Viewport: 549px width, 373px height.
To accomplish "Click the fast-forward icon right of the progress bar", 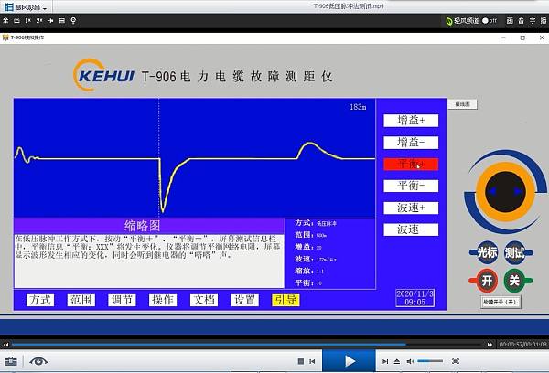I will [490, 345].
